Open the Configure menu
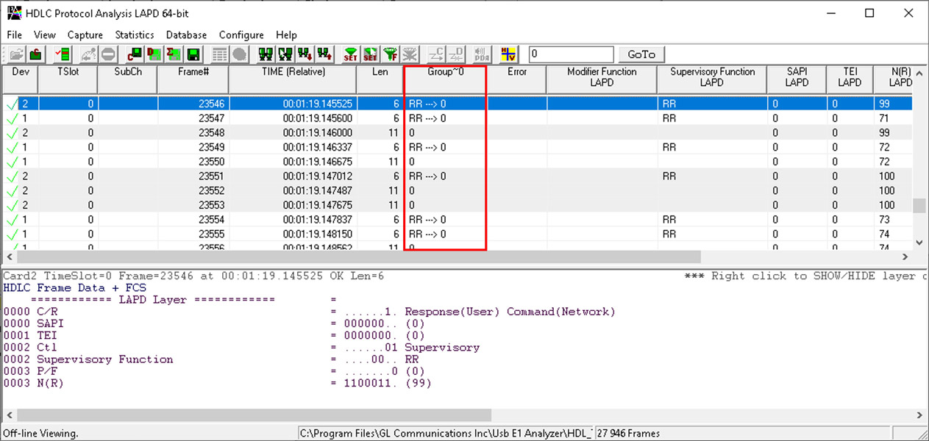The width and height of the screenshot is (929, 441). [x=241, y=35]
